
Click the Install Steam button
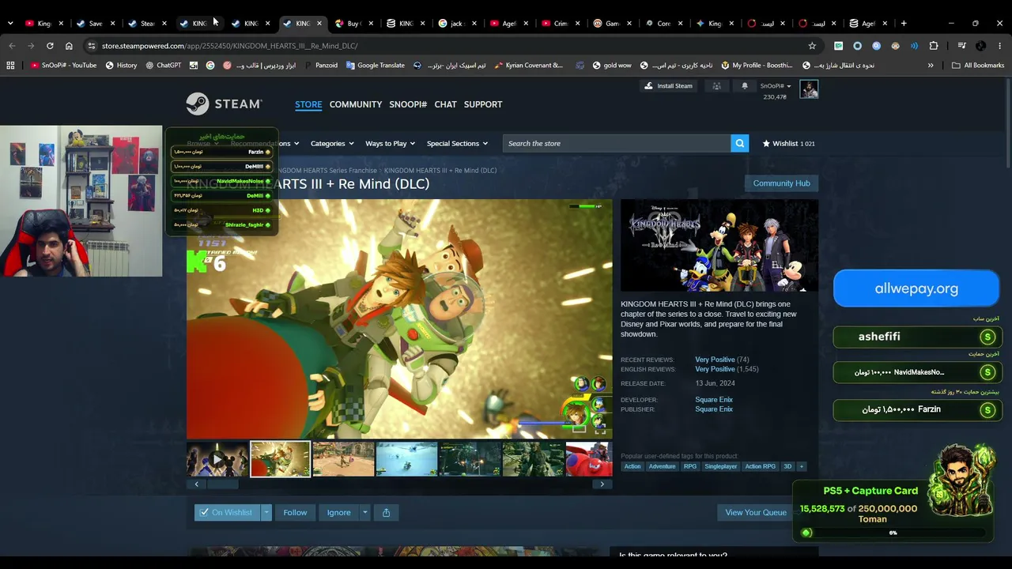pyautogui.click(x=668, y=86)
